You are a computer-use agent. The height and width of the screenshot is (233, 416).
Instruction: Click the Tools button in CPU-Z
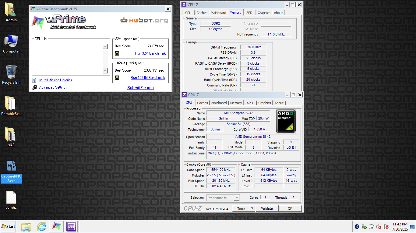point(241,208)
